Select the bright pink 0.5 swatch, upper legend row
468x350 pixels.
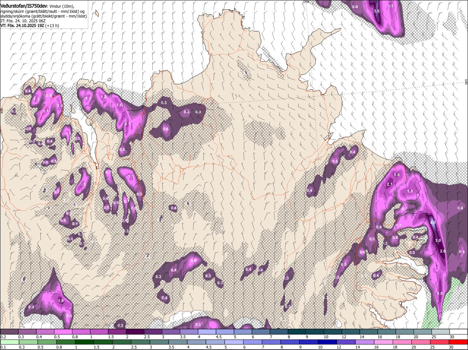pos(63,331)
